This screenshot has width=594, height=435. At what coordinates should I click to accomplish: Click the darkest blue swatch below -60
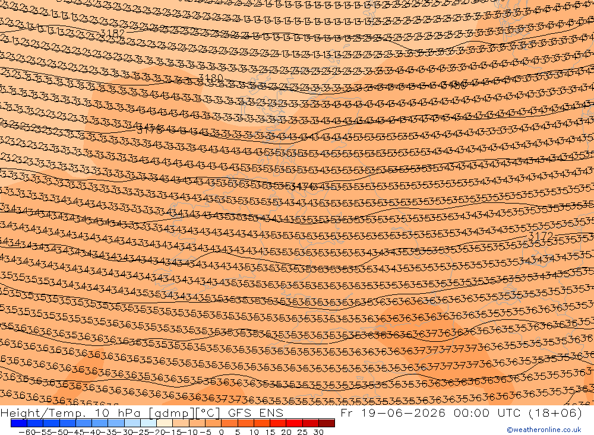click(x=19, y=423)
